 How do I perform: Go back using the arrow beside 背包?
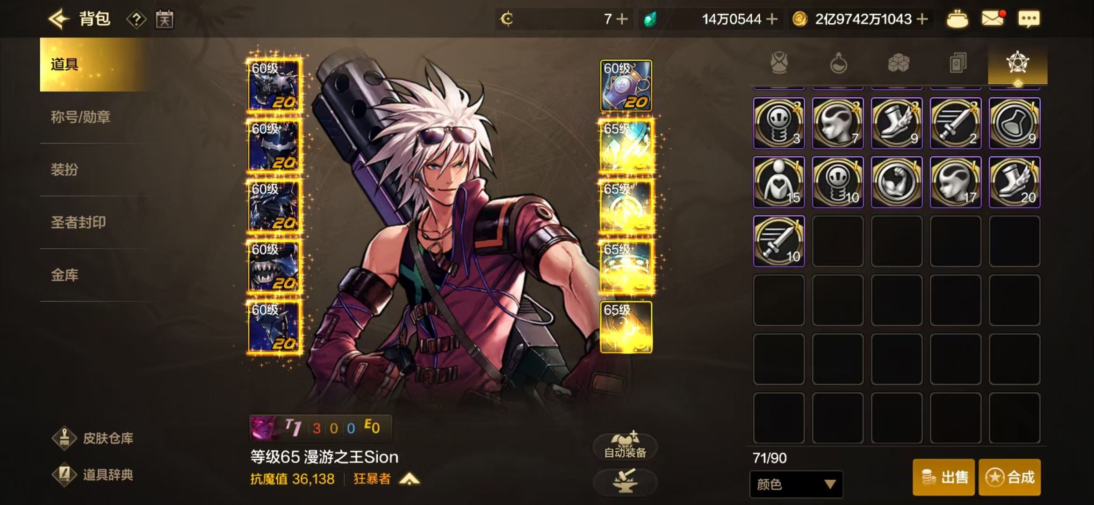click(x=59, y=19)
